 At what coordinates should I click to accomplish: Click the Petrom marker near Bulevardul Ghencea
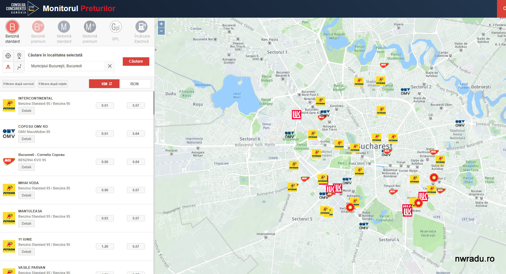[292, 187]
